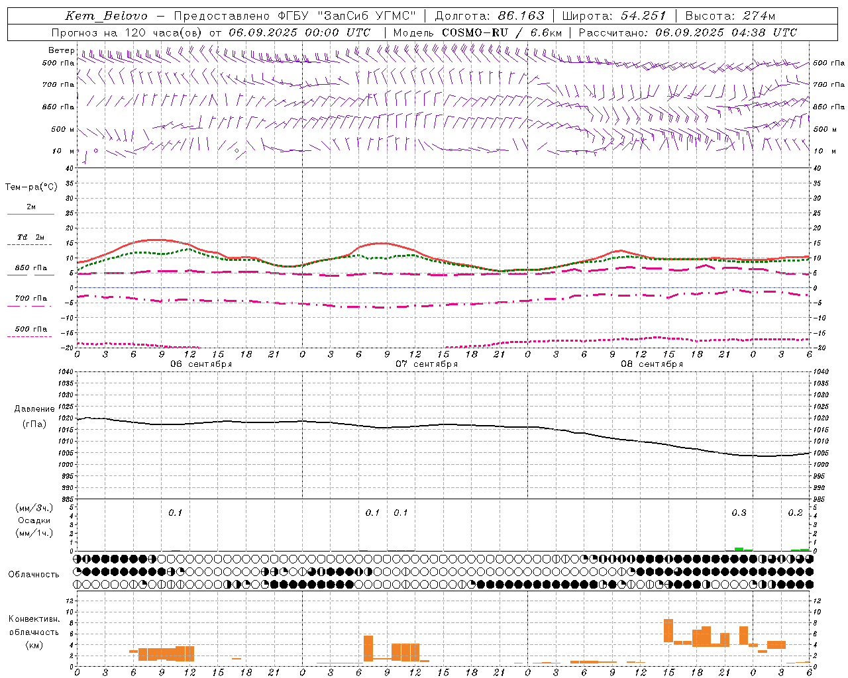Click the left '500 м' wind level label
This screenshot has width=848, height=678.
click(x=63, y=130)
